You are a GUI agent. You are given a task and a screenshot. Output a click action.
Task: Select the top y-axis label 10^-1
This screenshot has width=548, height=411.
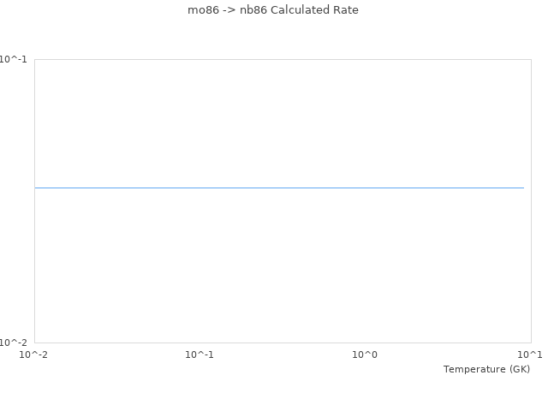tap(14, 59)
